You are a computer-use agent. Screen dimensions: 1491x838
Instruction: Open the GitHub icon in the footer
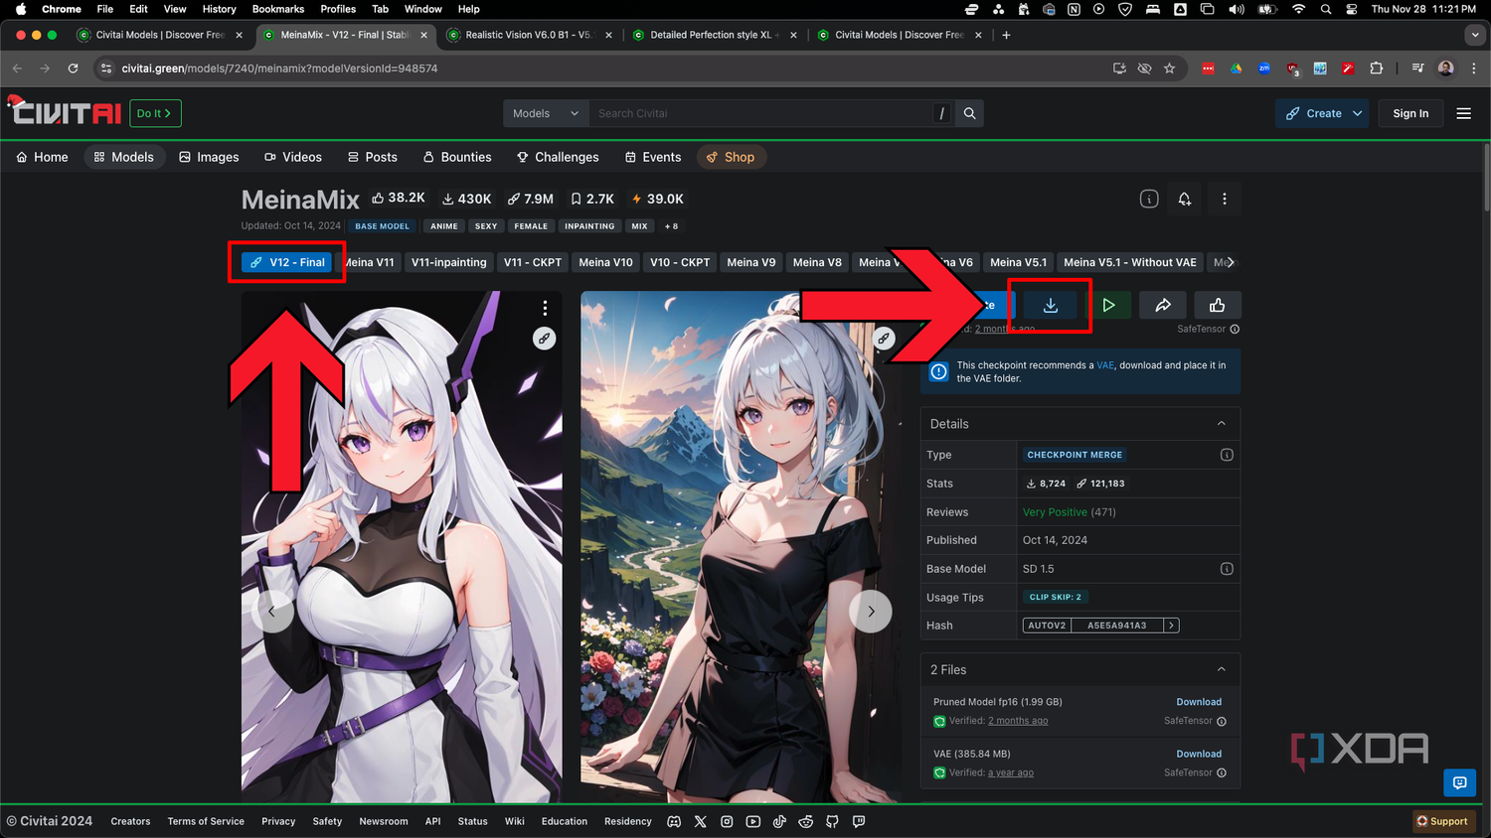coord(832,821)
